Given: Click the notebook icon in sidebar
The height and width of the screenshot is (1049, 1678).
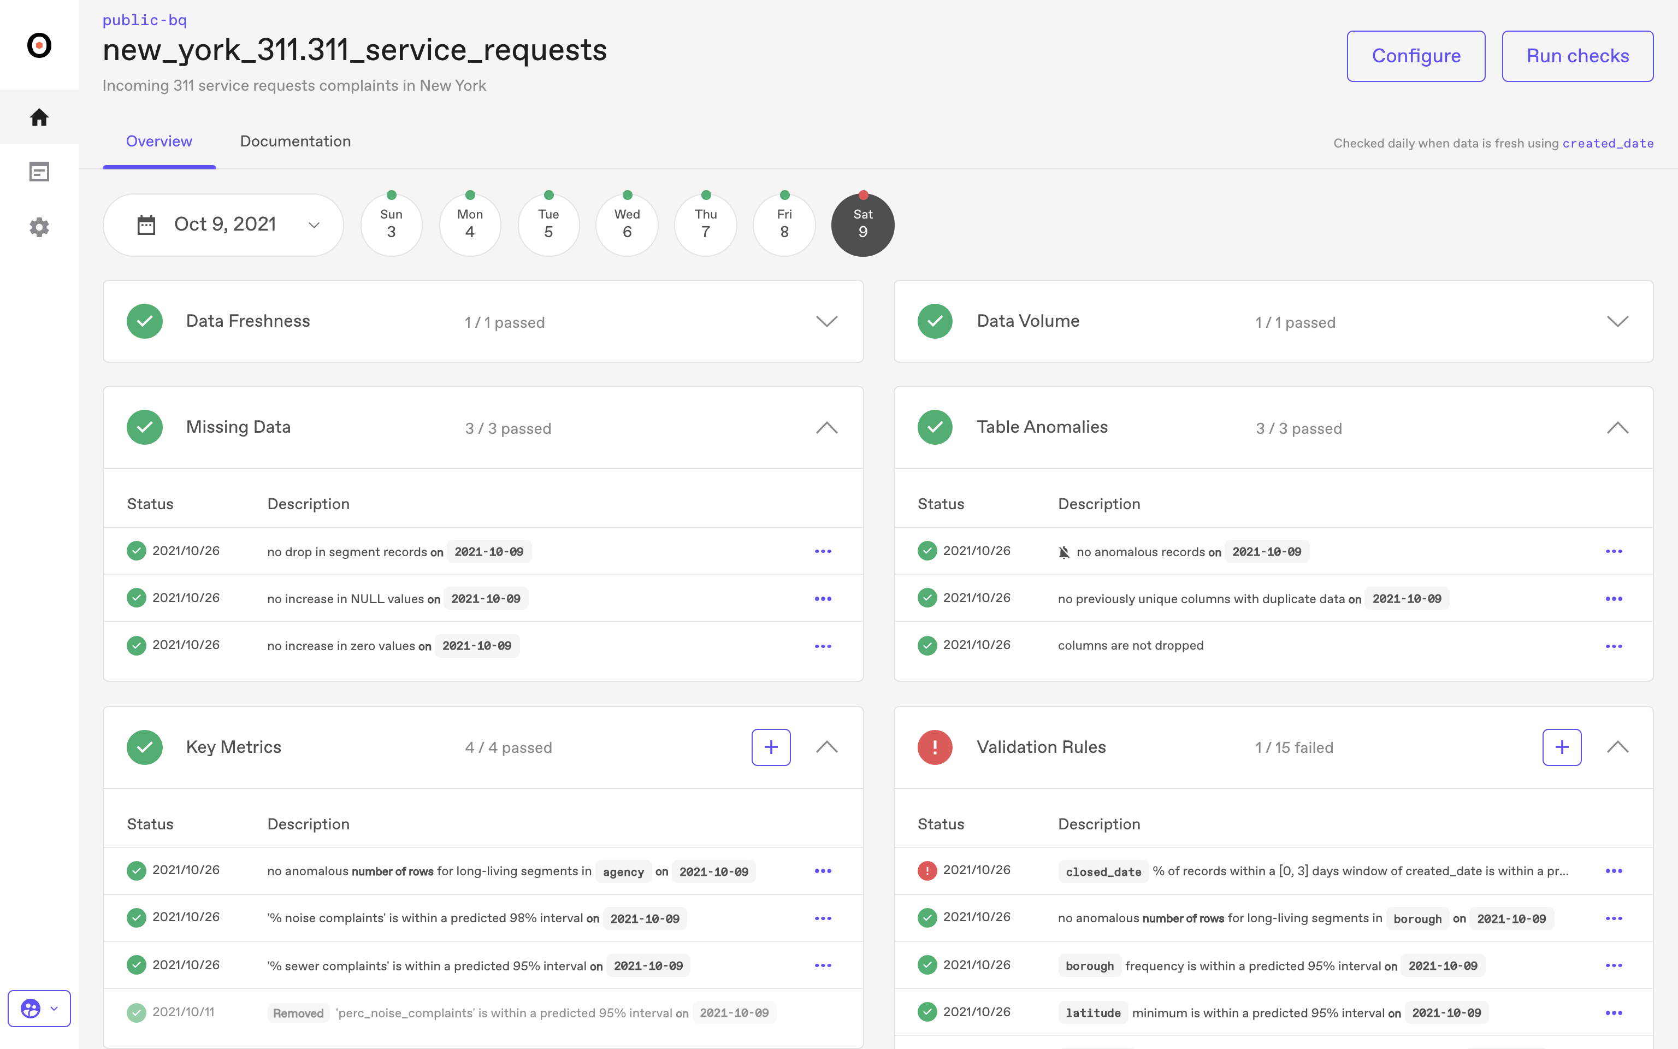Looking at the screenshot, I should [x=39, y=172].
